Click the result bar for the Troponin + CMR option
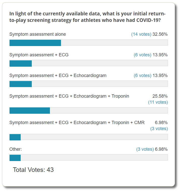The height and width of the screenshot is (192, 181). (x=88, y=137)
